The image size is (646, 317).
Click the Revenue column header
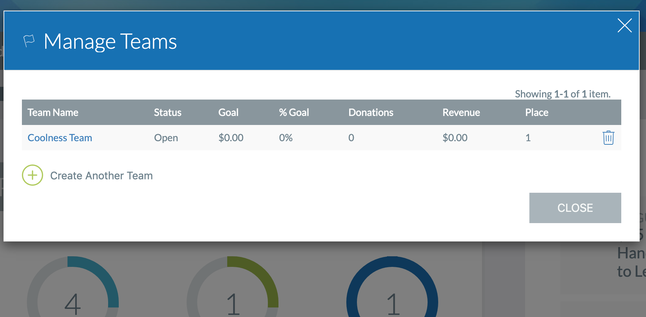click(461, 112)
